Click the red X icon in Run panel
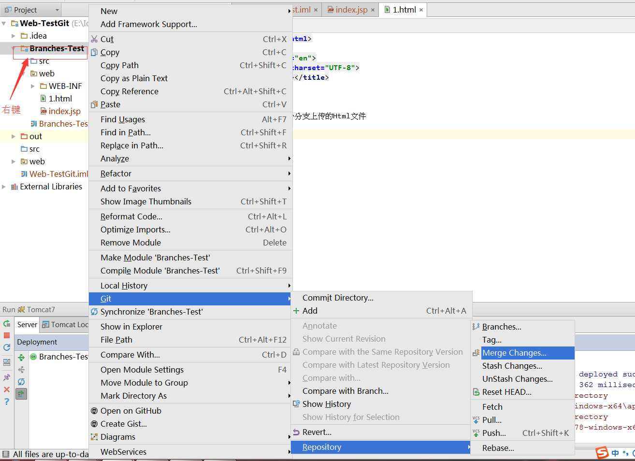The width and height of the screenshot is (635, 461). coord(7,389)
